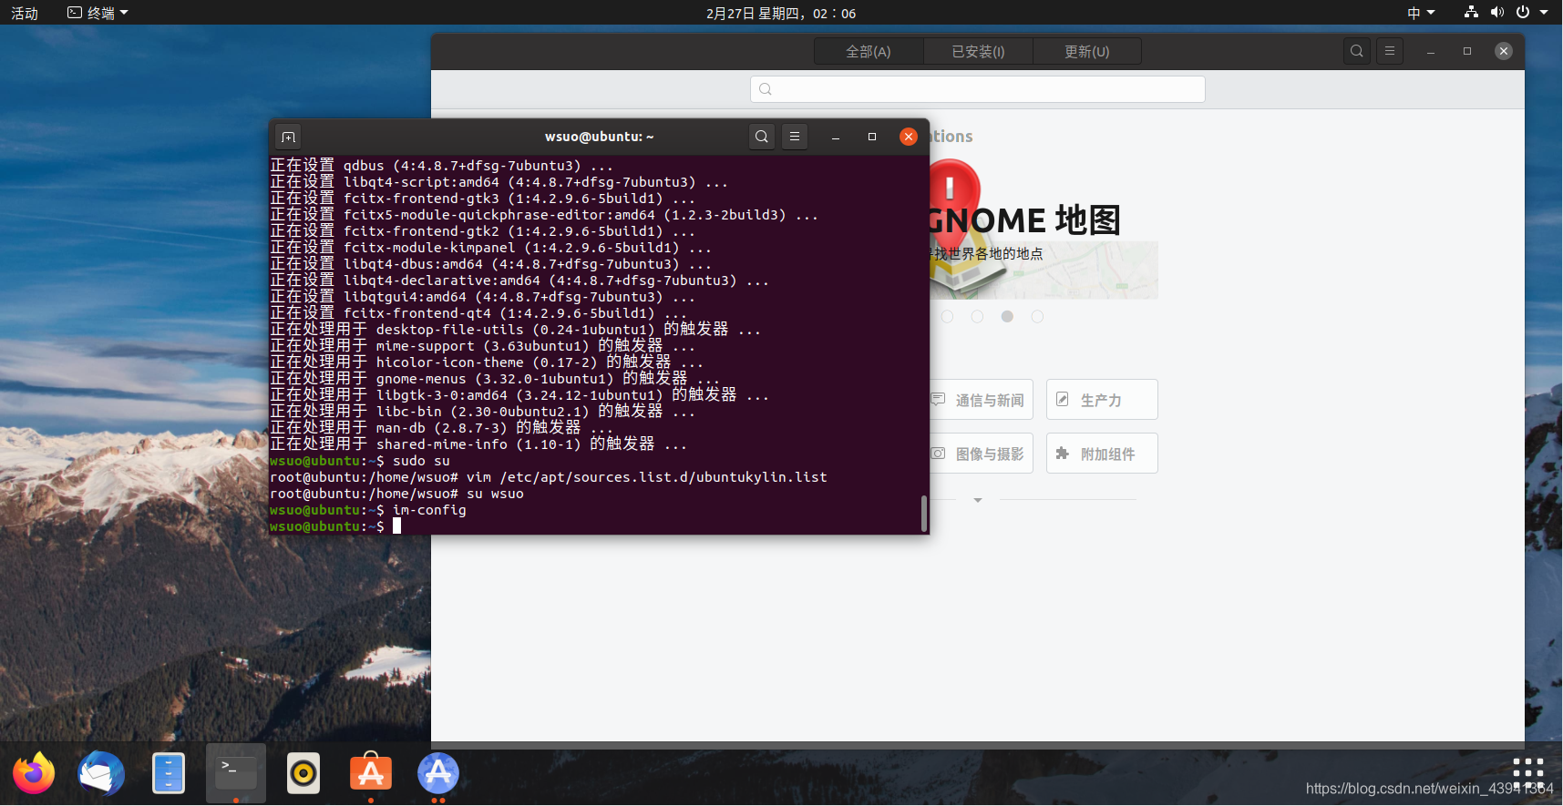Viewport: 1563px width, 806px height.
Task: Click the 'sudo su' command line
Action: tap(360, 461)
